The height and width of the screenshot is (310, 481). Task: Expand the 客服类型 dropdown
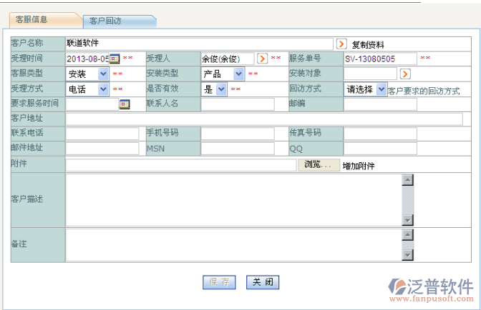click(104, 74)
